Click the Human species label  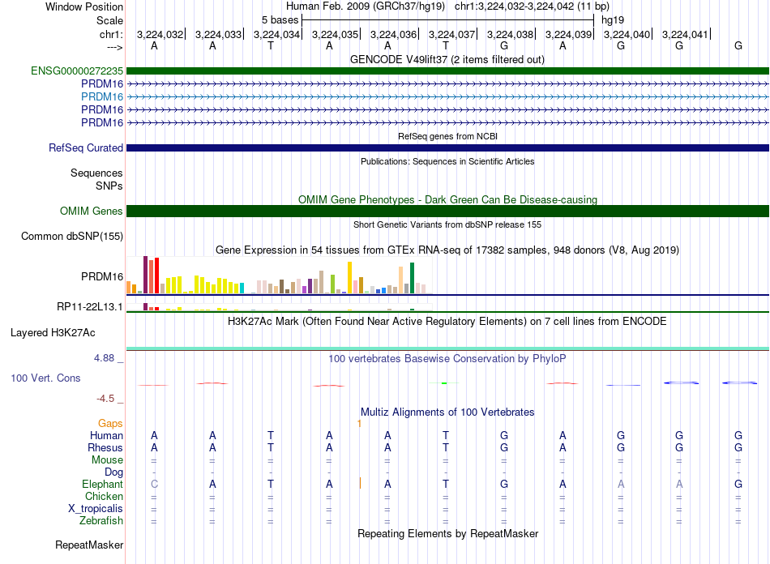(x=106, y=435)
